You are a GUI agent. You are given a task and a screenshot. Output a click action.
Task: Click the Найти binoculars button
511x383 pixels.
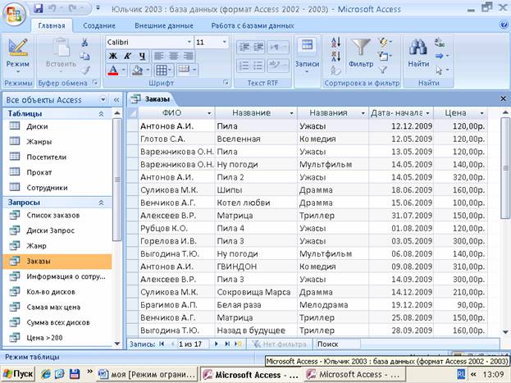tap(418, 52)
